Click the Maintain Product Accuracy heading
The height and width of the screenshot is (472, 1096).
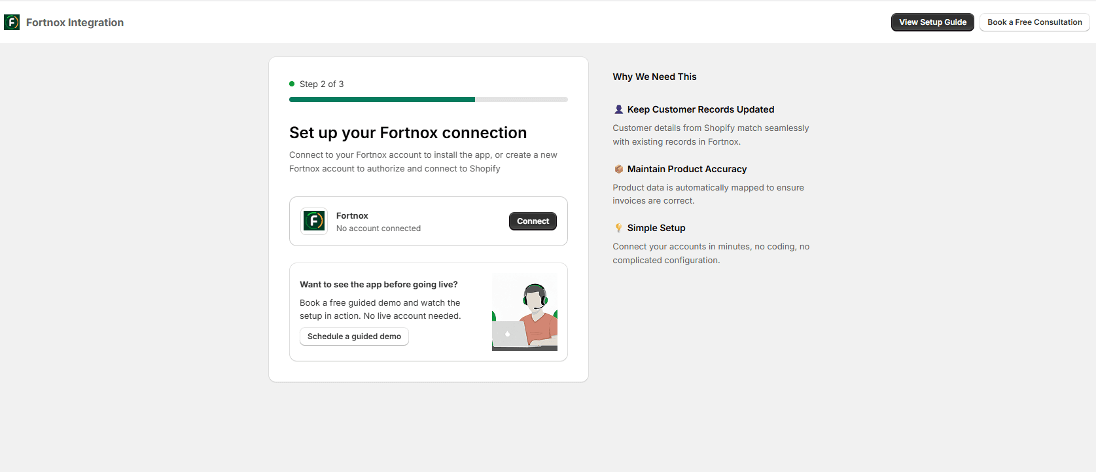[x=687, y=169]
